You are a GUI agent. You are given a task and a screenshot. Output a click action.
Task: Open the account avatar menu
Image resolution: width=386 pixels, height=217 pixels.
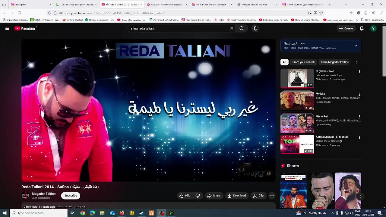click(x=373, y=28)
